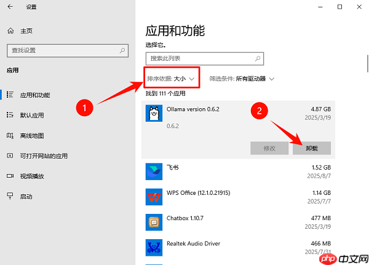Image resolution: width=369 pixels, height=265 pixels.
Task: Click the 找到 111 个应用 text
Action: 165,93
